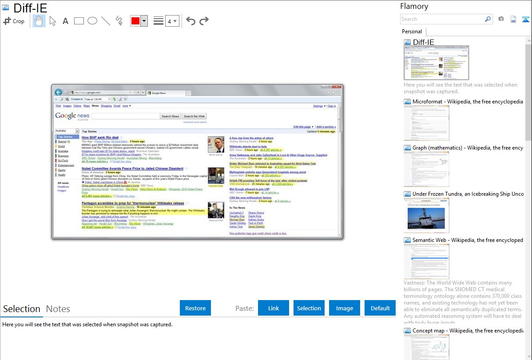Image resolution: width=532 pixels, height=360 pixels.
Task: Click the Paste Link button
Action: (x=274, y=308)
